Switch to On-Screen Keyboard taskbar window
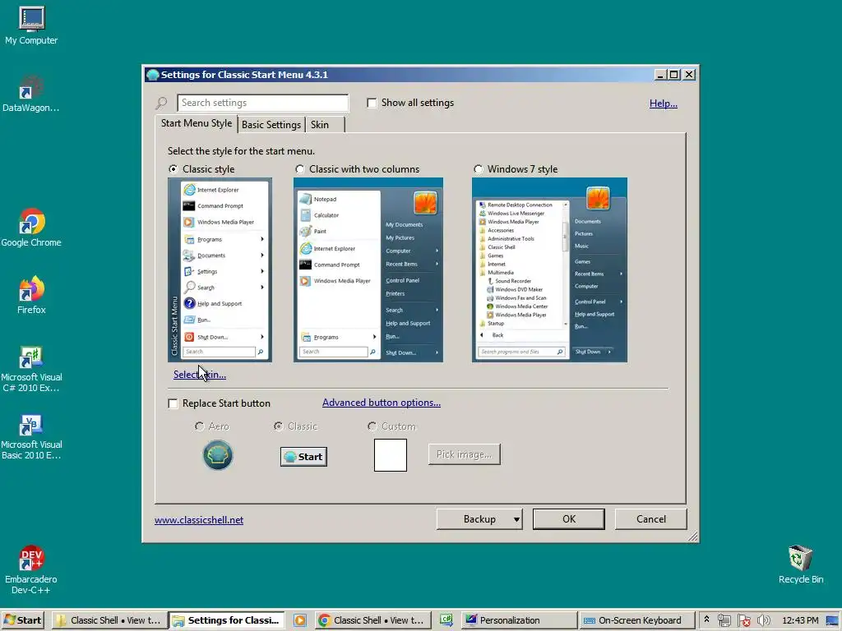 click(636, 620)
